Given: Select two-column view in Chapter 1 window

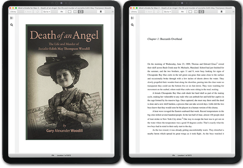Looking at the screenshot, I should click(196, 12).
